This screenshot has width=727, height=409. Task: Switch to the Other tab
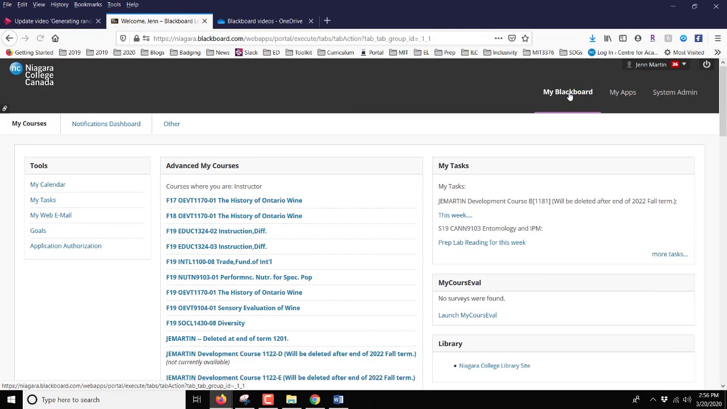pos(172,124)
